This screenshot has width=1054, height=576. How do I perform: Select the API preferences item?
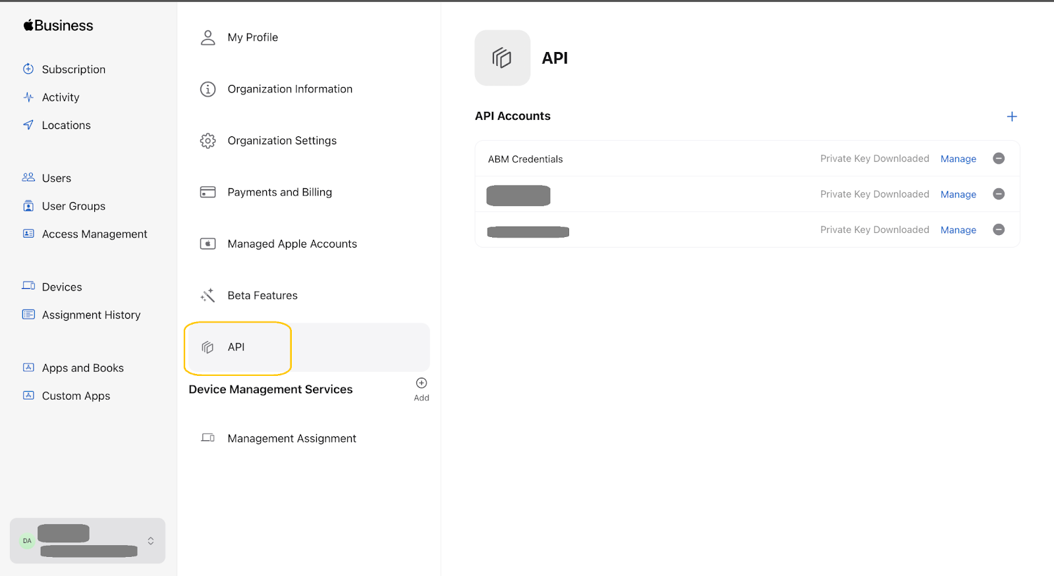click(x=308, y=347)
